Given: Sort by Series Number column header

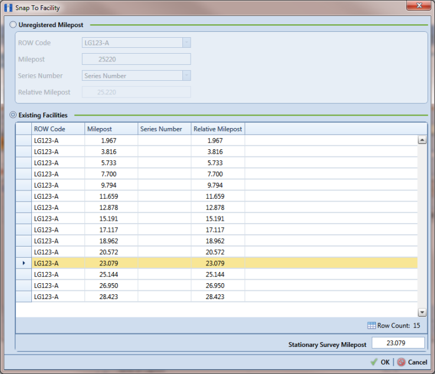Looking at the screenshot, I should pyautogui.click(x=164, y=129).
